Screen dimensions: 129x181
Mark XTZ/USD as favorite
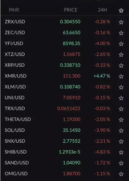click(121, 55)
